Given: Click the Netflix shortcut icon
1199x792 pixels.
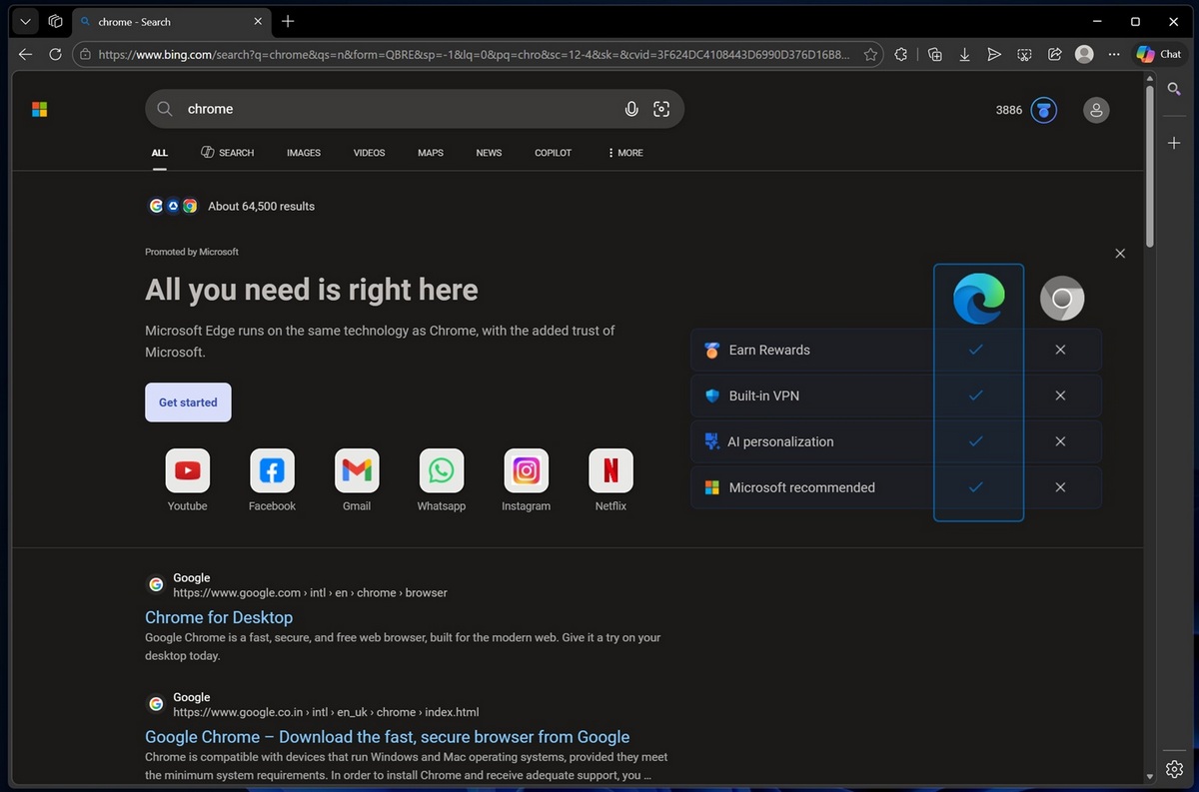Looking at the screenshot, I should coord(610,469).
